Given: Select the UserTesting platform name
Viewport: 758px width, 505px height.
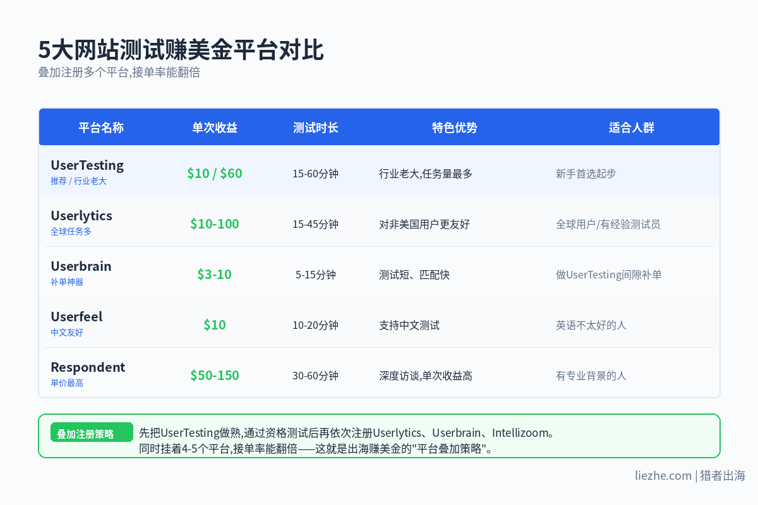Looking at the screenshot, I should [87, 165].
